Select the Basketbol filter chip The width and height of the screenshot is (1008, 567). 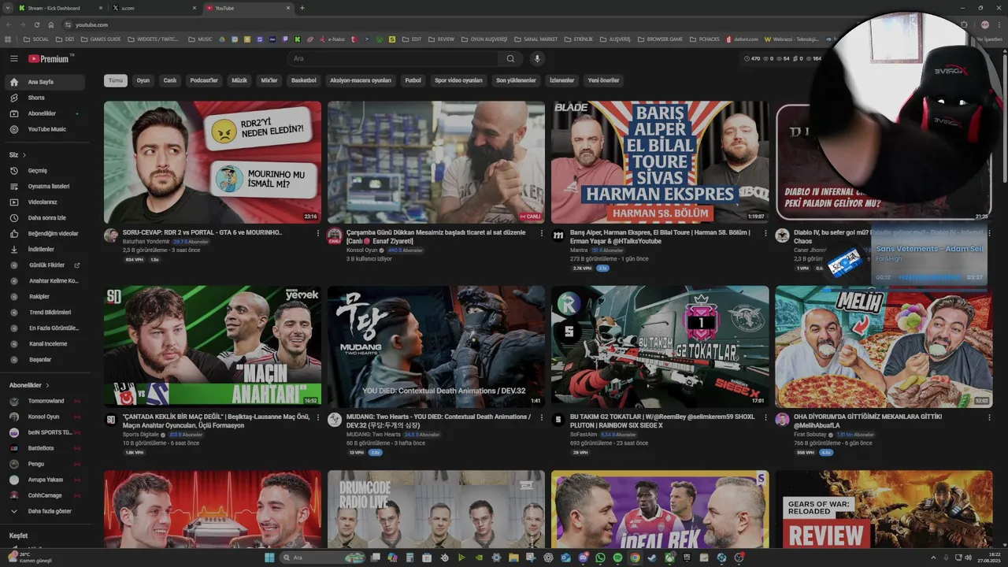tap(303, 80)
